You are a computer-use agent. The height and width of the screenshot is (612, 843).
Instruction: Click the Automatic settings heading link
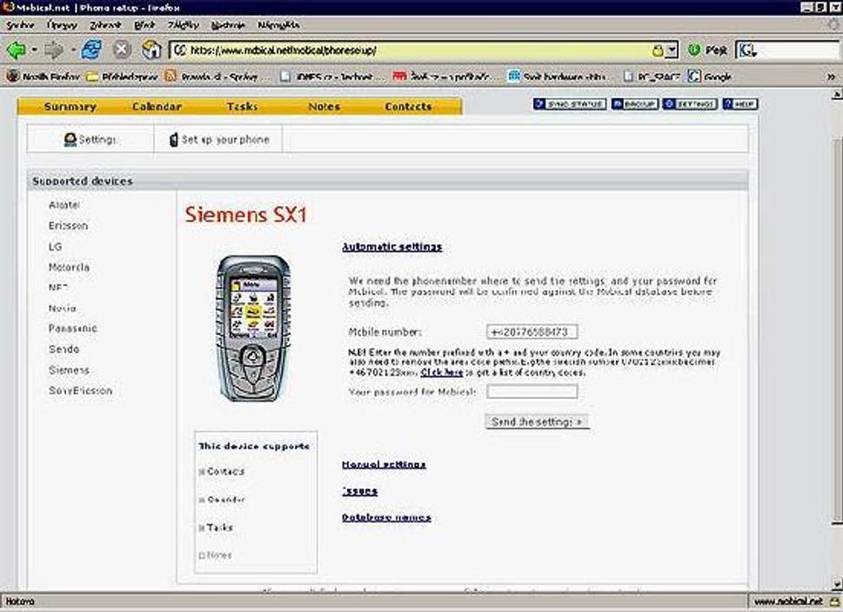coord(392,247)
